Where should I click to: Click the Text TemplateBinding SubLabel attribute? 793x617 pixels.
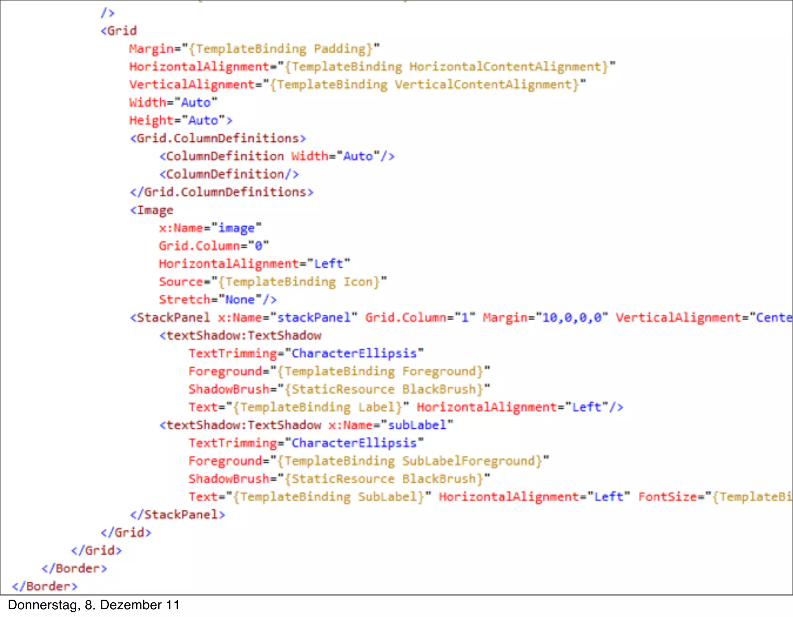310,497
